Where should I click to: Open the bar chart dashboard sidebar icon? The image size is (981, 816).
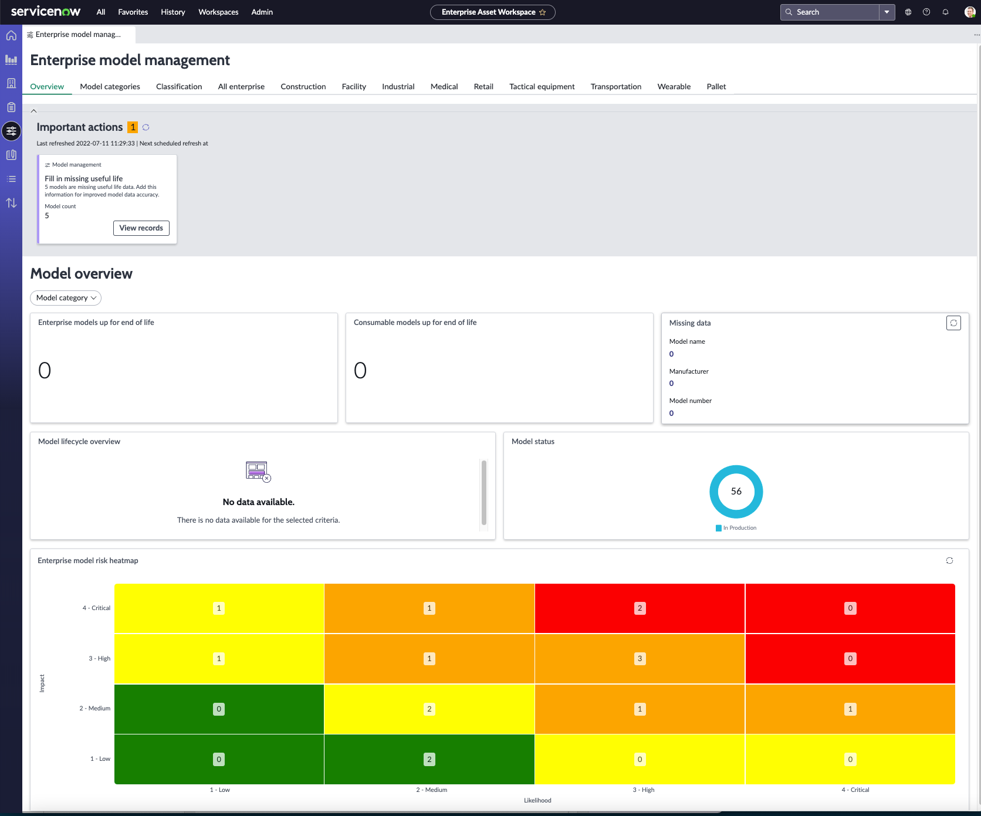[x=11, y=59]
